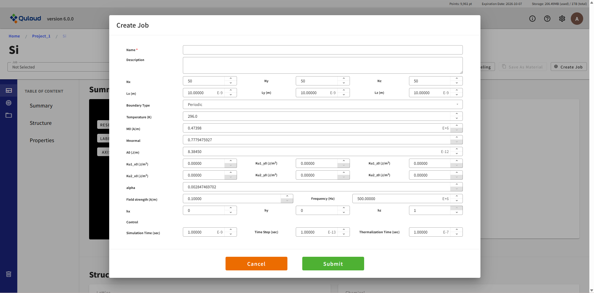Open settings gear icon
594x293 pixels.
562,19
